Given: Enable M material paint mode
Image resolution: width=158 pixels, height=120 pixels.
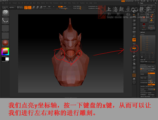Looking at the screenshot, I should tap(54, 7).
